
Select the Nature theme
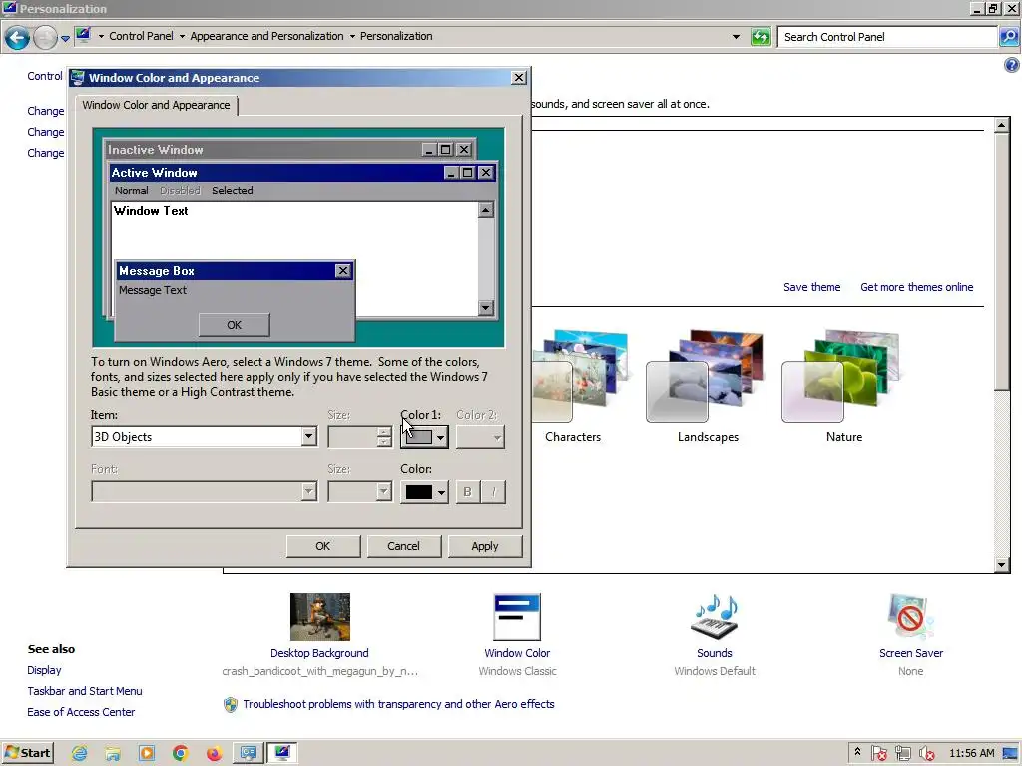point(843,386)
